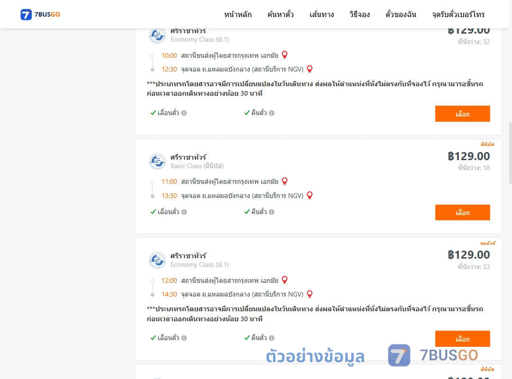
Task: Click operator logo of the 11:00 Basic Class trip
Action: [x=157, y=161]
